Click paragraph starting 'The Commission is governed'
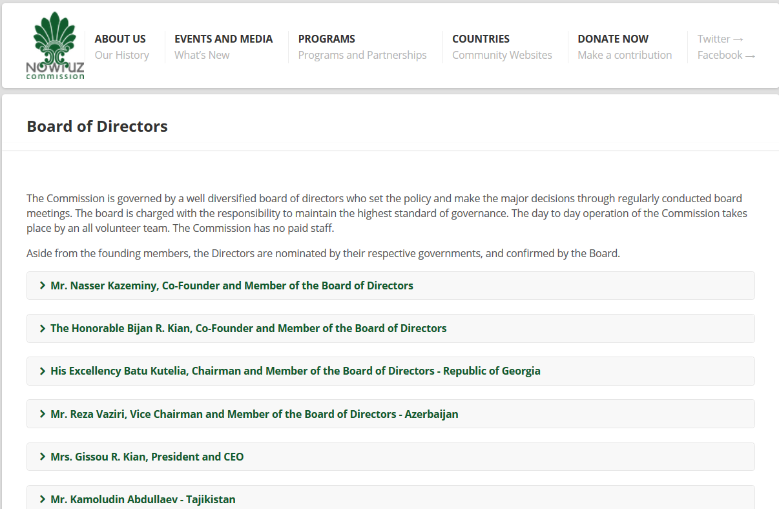 (x=387, y=213)
